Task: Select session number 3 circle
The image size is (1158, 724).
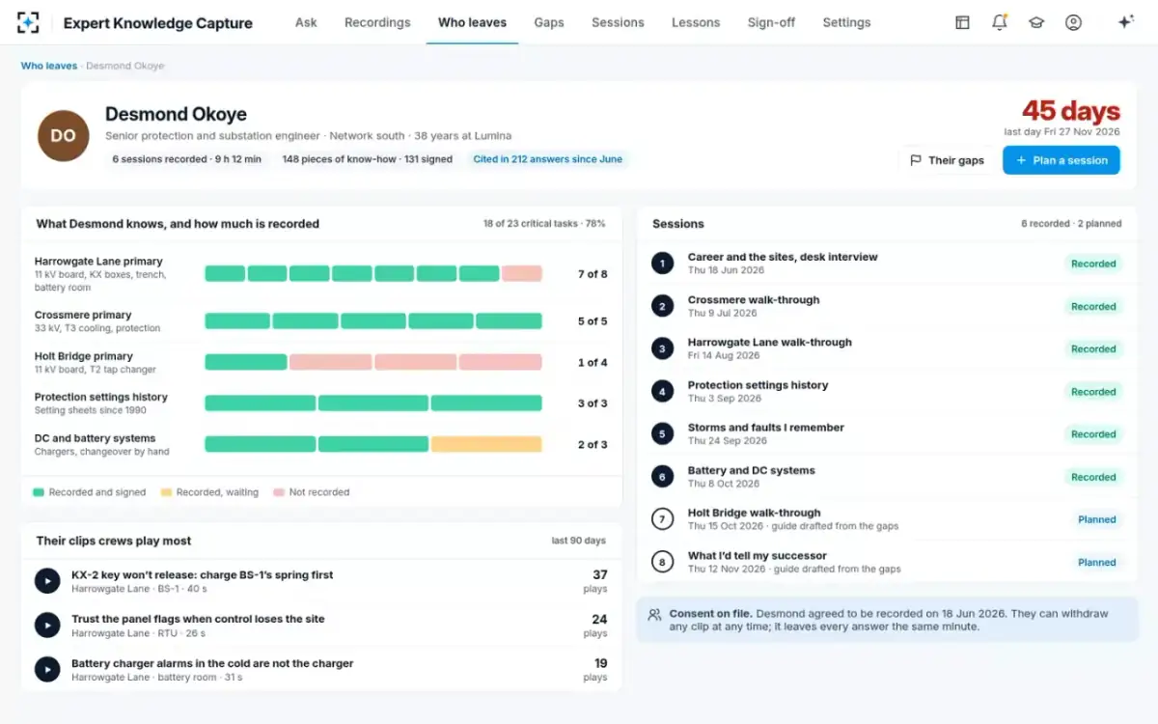Action: coord(662,348)
